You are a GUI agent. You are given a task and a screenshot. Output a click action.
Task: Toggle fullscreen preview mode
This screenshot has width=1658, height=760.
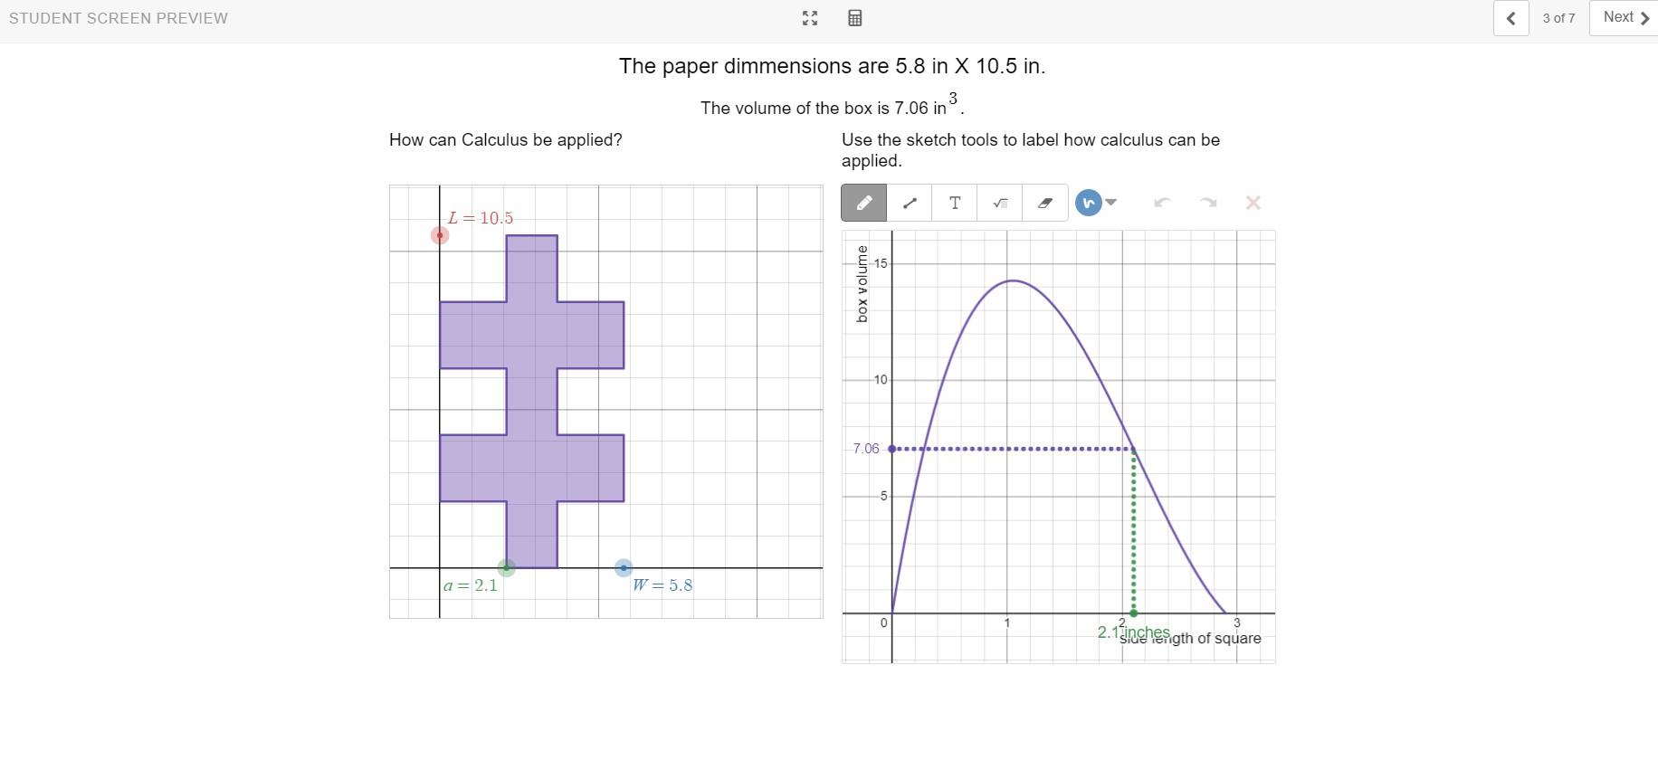point(810,18)
